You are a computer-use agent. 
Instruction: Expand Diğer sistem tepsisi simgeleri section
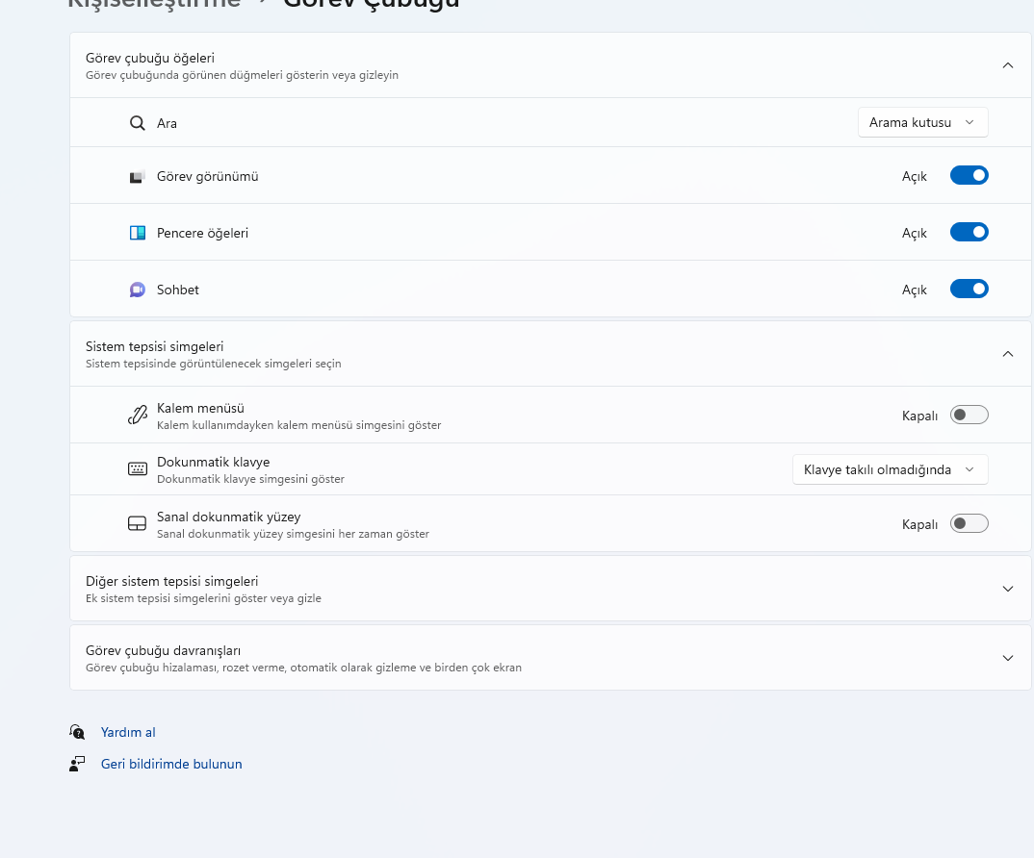click(x=1008, y=589)
